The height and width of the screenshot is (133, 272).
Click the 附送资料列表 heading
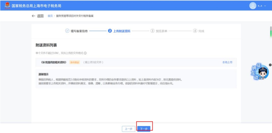[46, 45]
